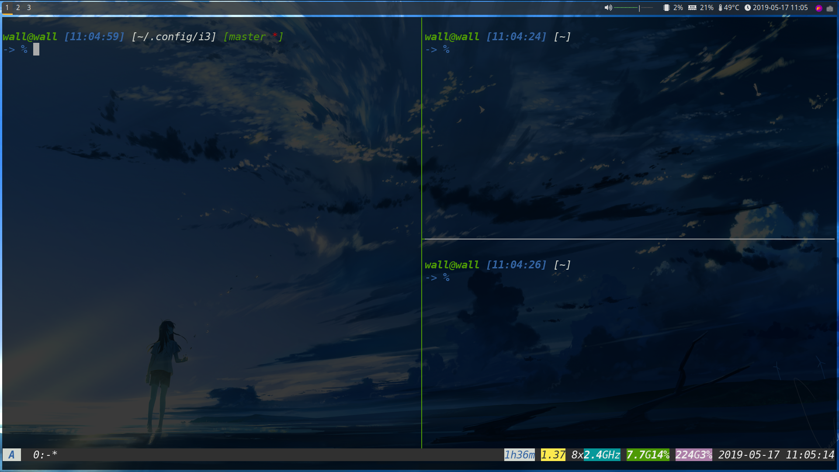The width and height of the screenshot is (839, 472).
Task: Click the 1h36m uptime segment
Action: [520, 455]
